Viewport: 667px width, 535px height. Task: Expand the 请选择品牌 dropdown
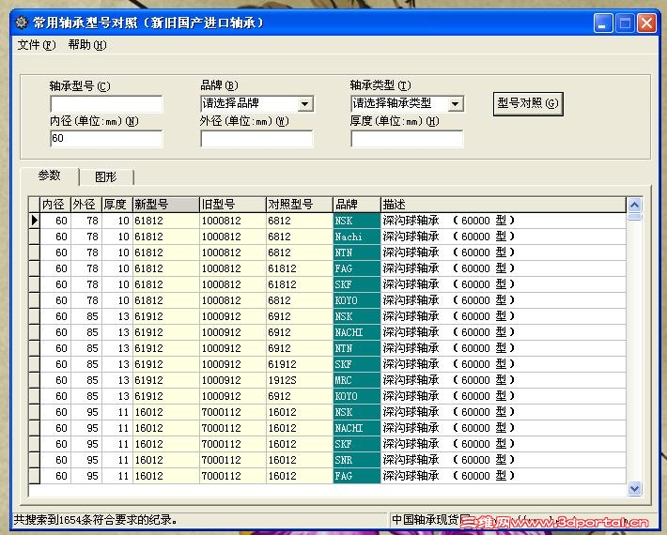[304, 104]
